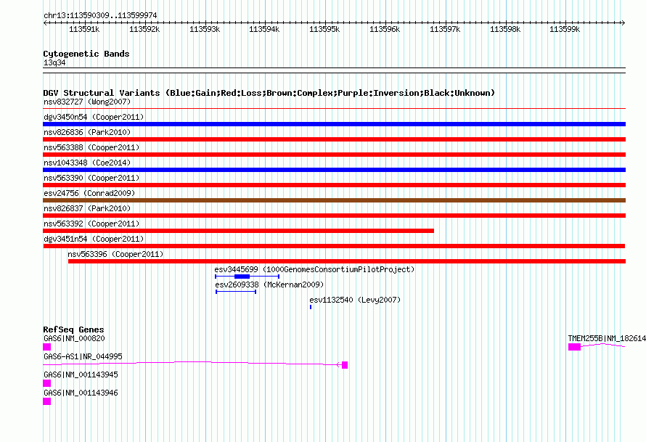Click the tiny esv1132540 (Levy2007) blue mark
Image resolution: width=646 pixels, height=442 pixels.
click(311, 307)
